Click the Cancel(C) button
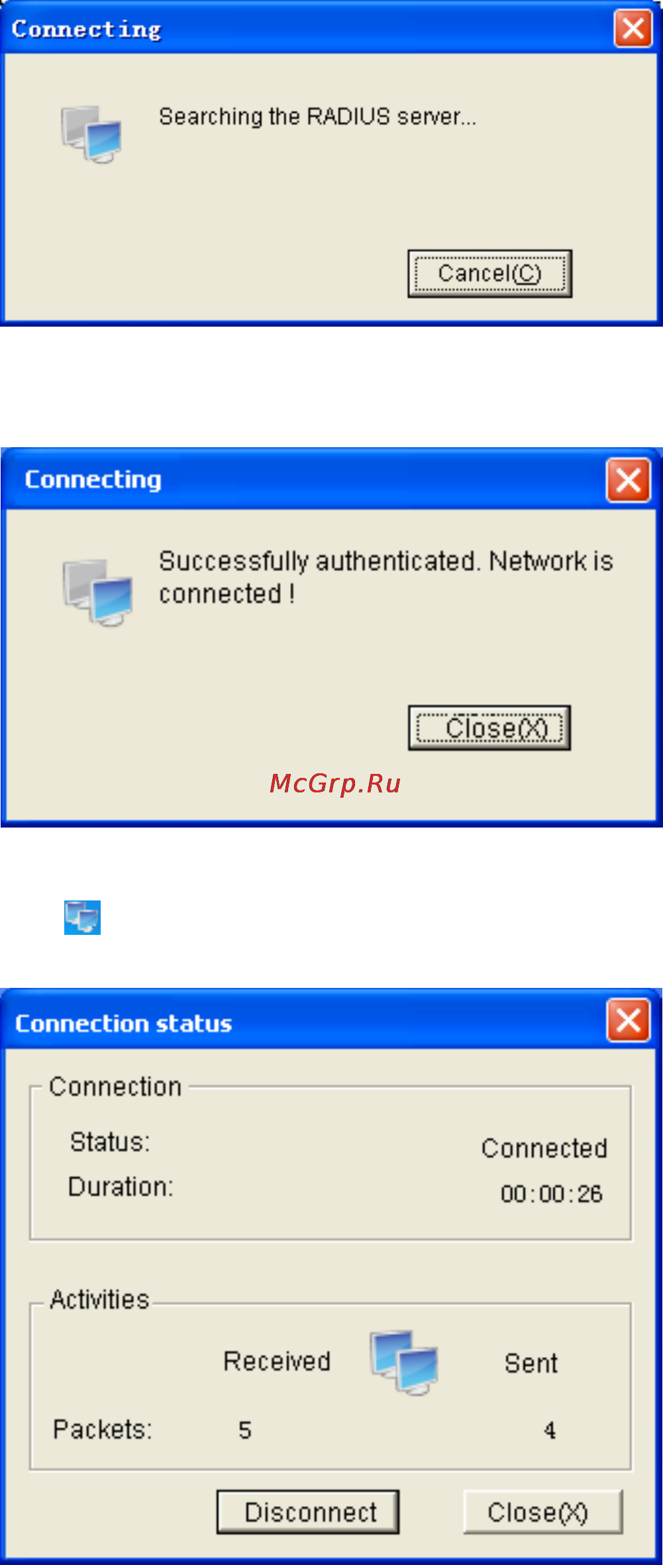The width and height of the screenshot is (663, 1565). 489,274
